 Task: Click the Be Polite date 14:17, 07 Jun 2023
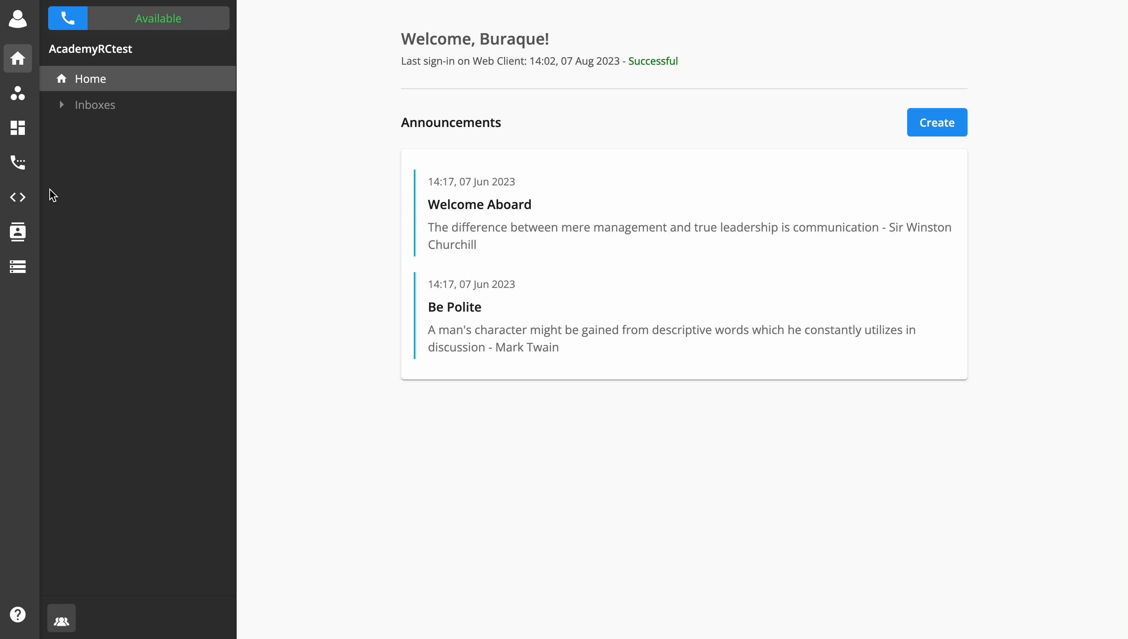coord(471,284)
